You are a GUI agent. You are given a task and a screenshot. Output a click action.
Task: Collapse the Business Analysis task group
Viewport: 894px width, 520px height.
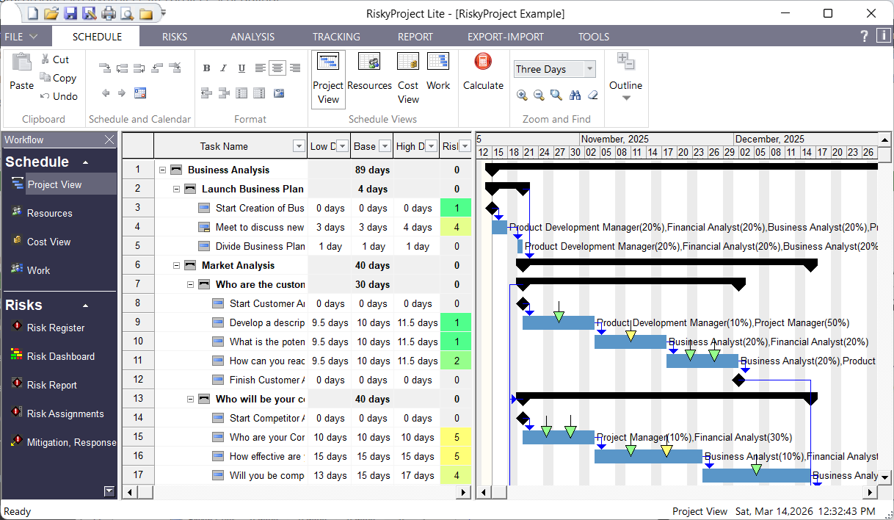pyautogui.click(x=161, y=169)
